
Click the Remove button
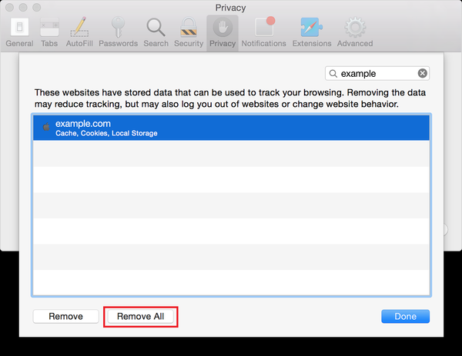pyautogui.click(x=65, y=316)
